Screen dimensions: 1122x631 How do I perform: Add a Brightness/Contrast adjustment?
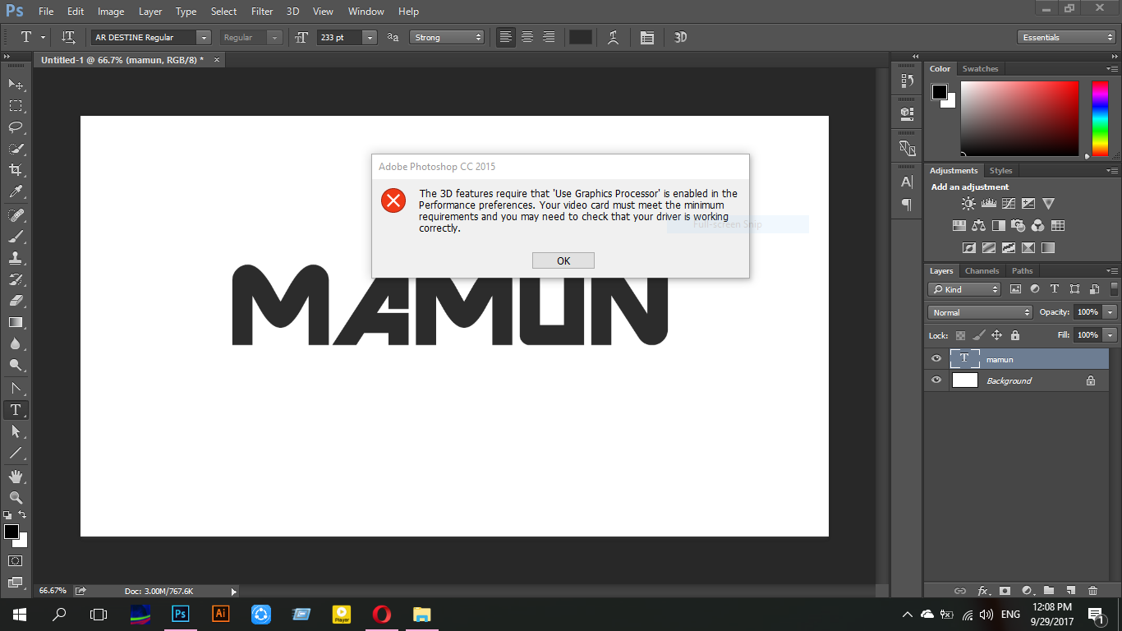969,204
